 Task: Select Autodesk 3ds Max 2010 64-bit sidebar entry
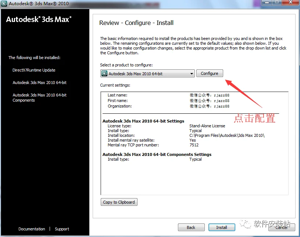click(x=40, y=83)
